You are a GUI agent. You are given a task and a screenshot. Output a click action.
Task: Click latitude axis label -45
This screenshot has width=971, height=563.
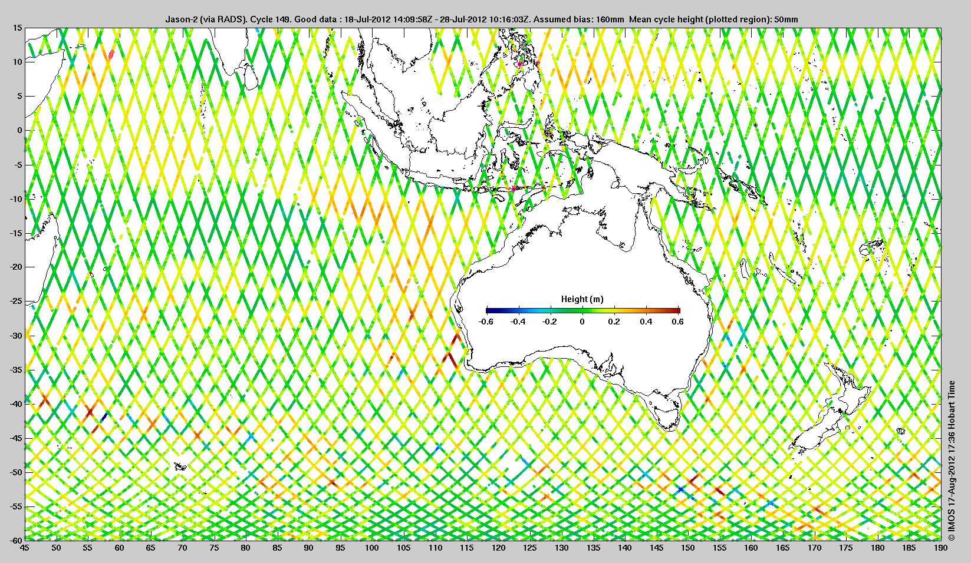click(x=16, y=438)
